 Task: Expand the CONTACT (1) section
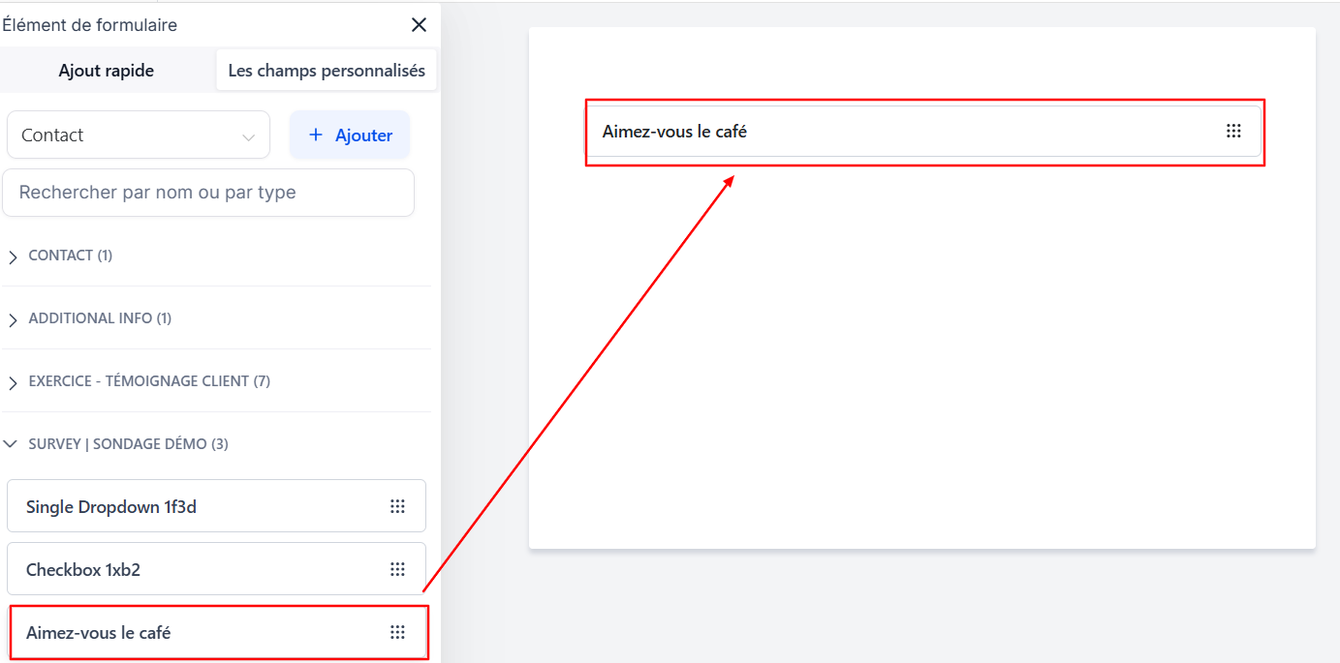(x=71, y=256)
